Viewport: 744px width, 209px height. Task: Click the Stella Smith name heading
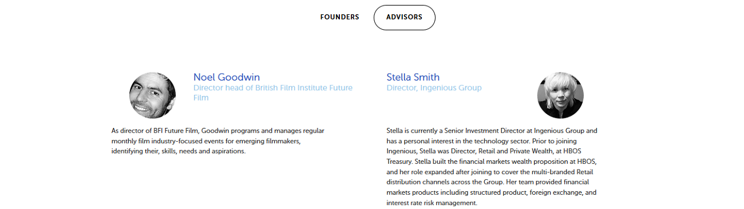pyautogui.click(x=413, y=77)
